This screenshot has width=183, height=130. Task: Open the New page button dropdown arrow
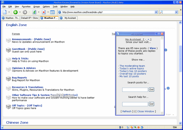point(9,12)
